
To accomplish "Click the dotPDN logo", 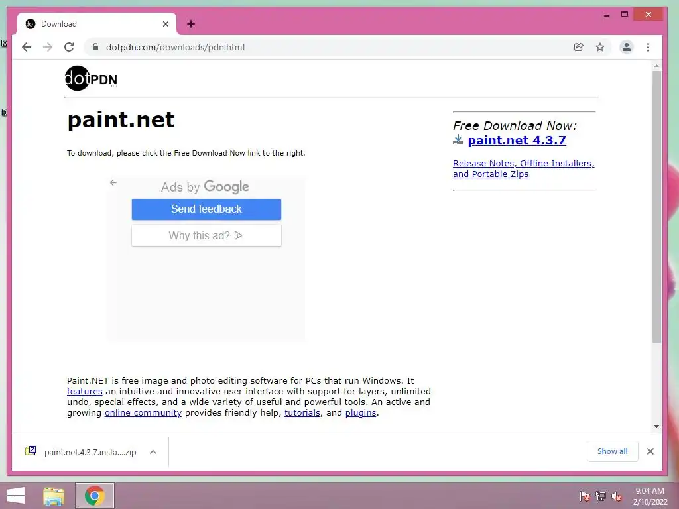I will point(91,78).
